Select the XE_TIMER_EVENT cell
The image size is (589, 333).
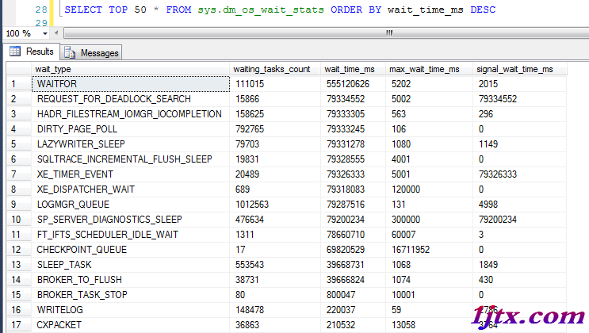click(x=130, y=174)
